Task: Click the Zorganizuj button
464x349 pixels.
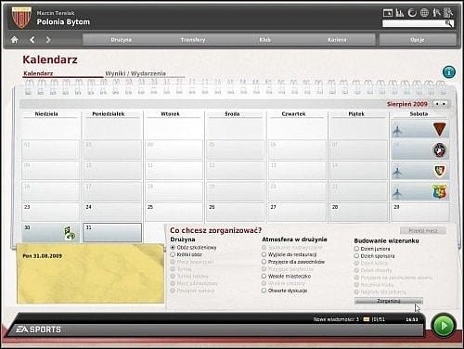Action: (389, 301)
